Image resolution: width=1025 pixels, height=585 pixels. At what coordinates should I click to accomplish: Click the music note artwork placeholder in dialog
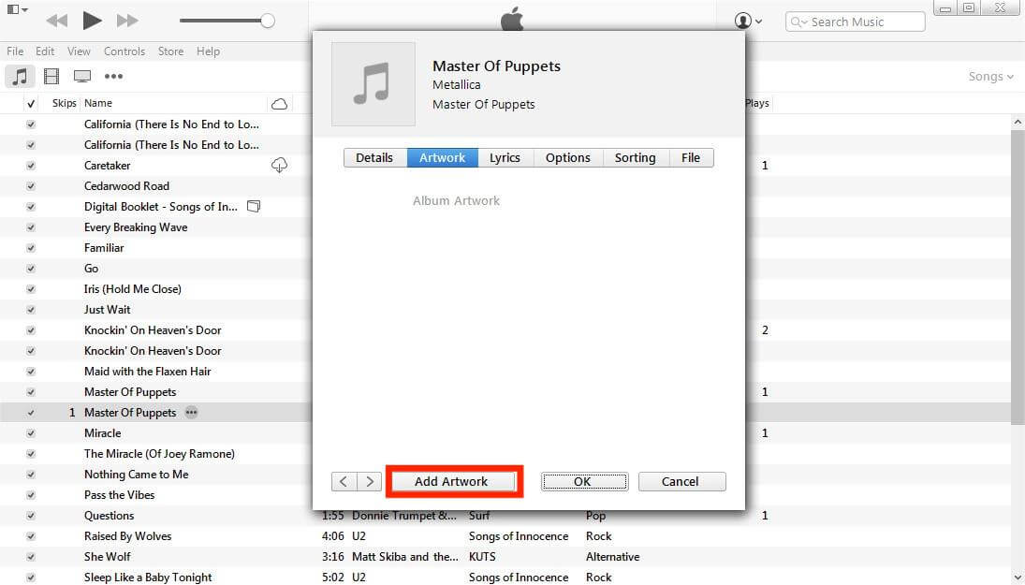[373, 84]
